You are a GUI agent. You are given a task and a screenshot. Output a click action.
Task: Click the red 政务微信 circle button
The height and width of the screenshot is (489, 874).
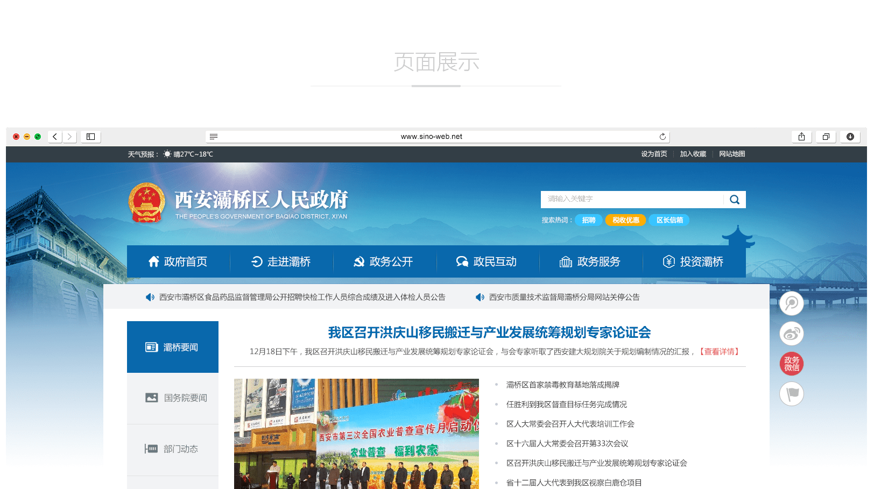(792, 364)
